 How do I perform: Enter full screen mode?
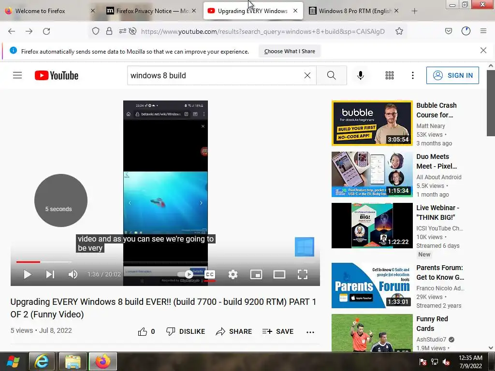[x=303, y=274]
